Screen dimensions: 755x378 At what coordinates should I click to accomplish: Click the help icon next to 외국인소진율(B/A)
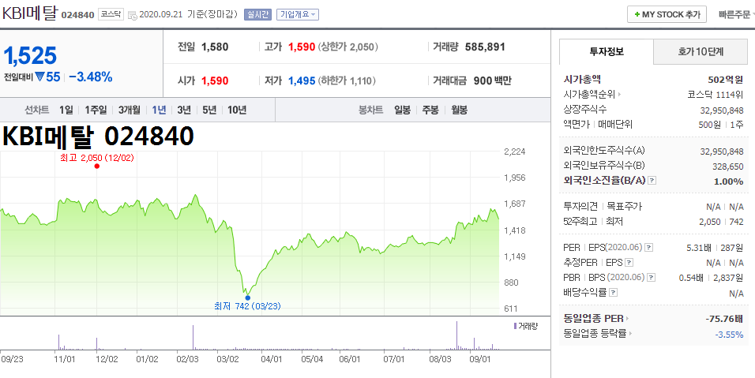(652, 181)
